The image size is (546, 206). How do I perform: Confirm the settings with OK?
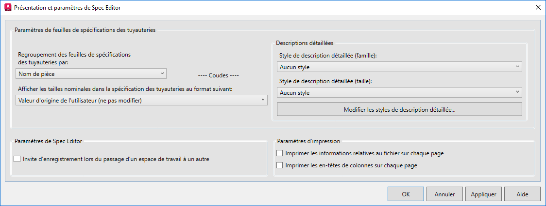[x=406, y=194]
